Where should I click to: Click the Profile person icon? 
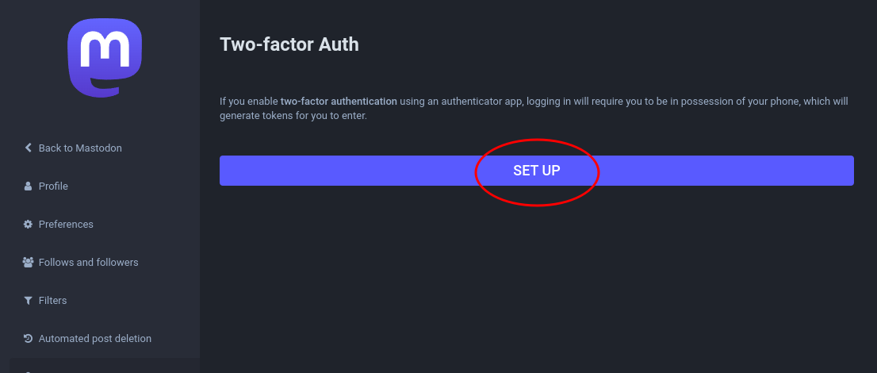(x=28, y=186)
